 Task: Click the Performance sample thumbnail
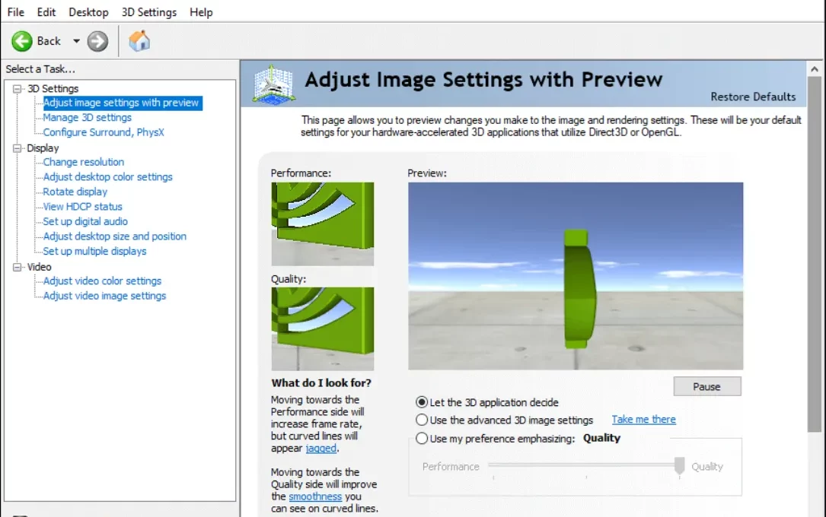coord(322,224)
